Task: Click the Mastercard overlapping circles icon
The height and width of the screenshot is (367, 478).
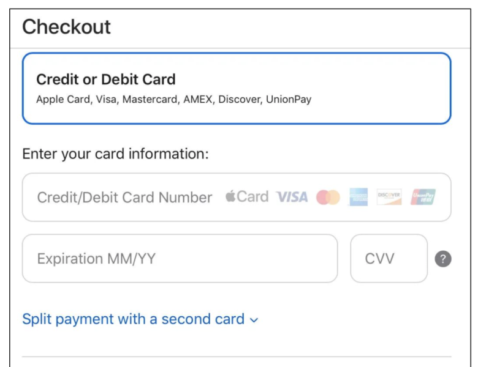Action: (328, 197)
